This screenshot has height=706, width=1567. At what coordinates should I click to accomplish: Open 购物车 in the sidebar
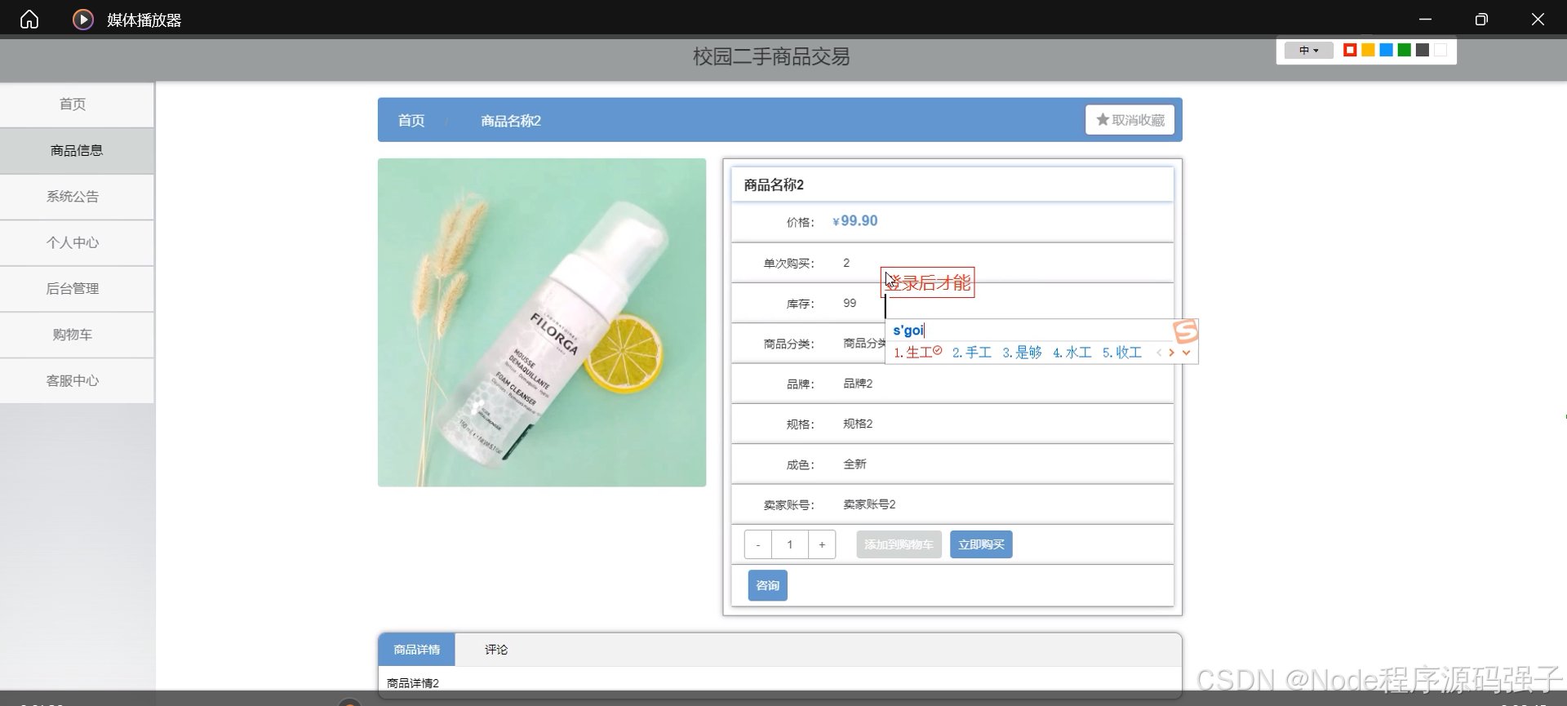(77, 335)
